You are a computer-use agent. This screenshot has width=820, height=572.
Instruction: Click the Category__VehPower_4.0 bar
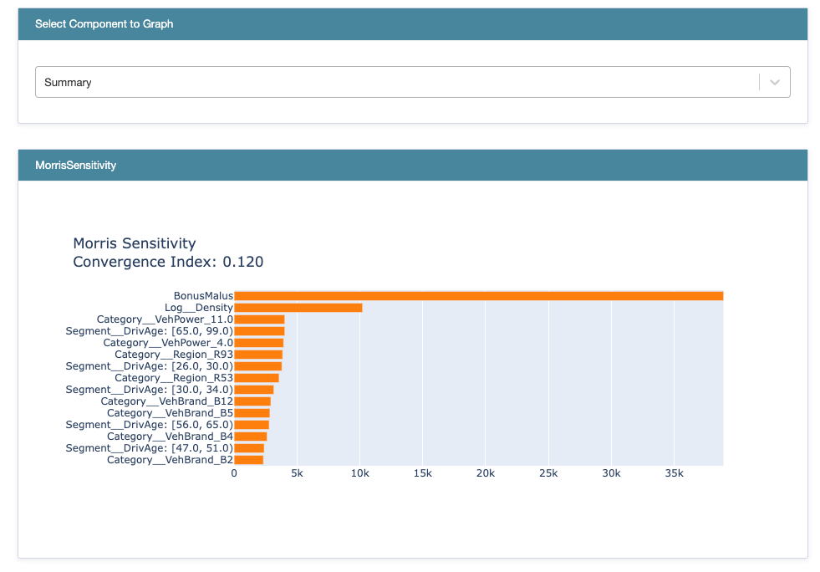tap(259, 343)
